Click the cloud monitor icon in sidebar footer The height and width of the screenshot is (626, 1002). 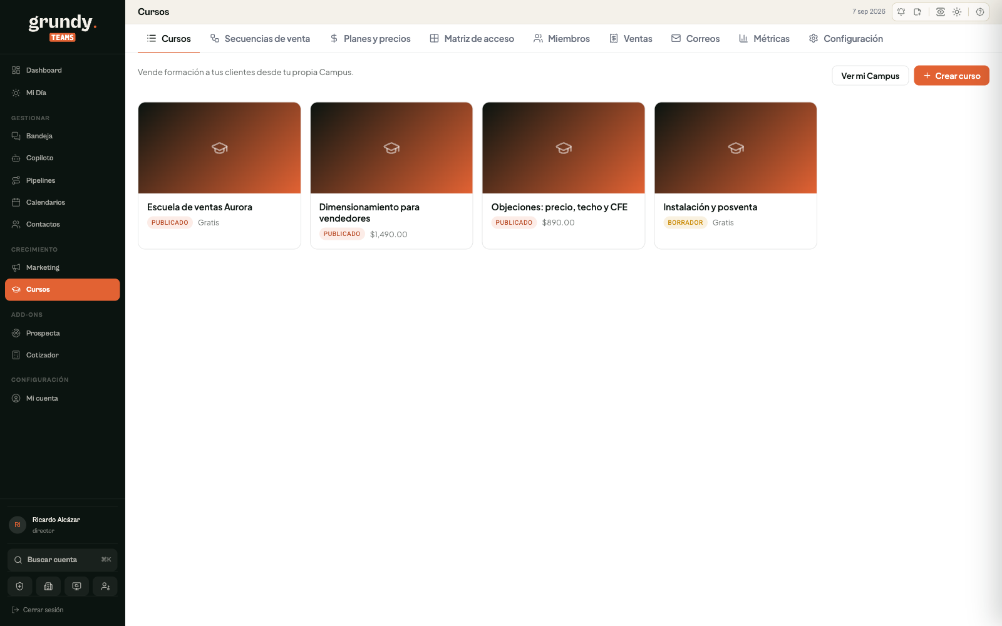76,587
